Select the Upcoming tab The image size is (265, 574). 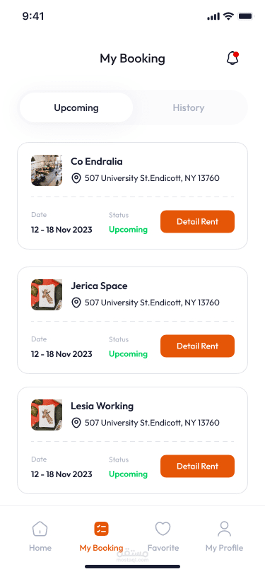76,107
